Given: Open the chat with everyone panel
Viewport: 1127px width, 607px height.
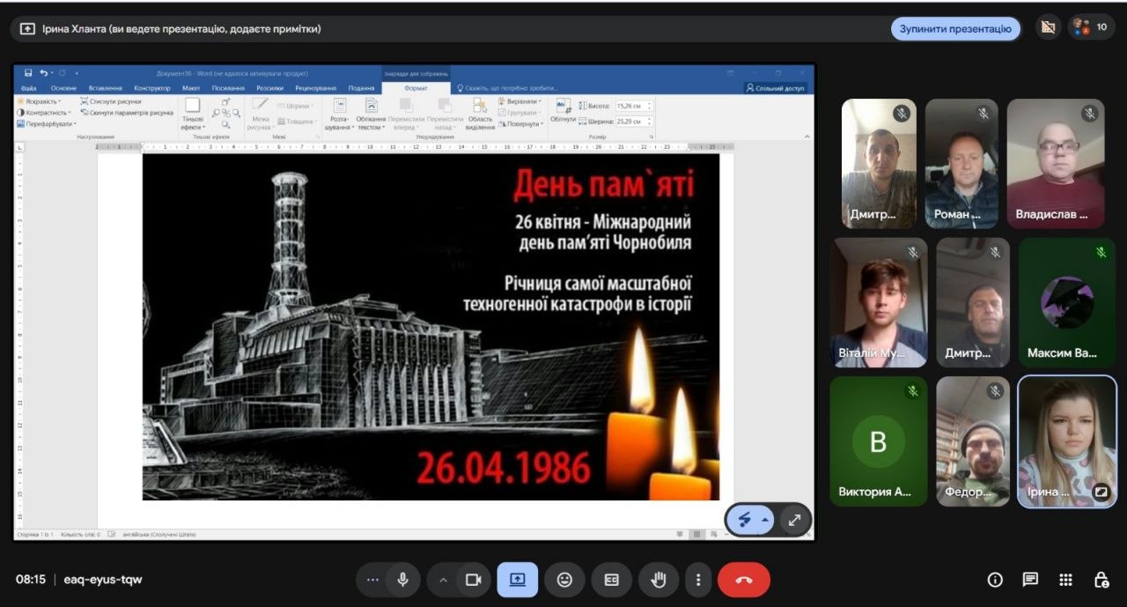Looking at the screenshot, I should pyautogui.click(x=1030, y=580).
